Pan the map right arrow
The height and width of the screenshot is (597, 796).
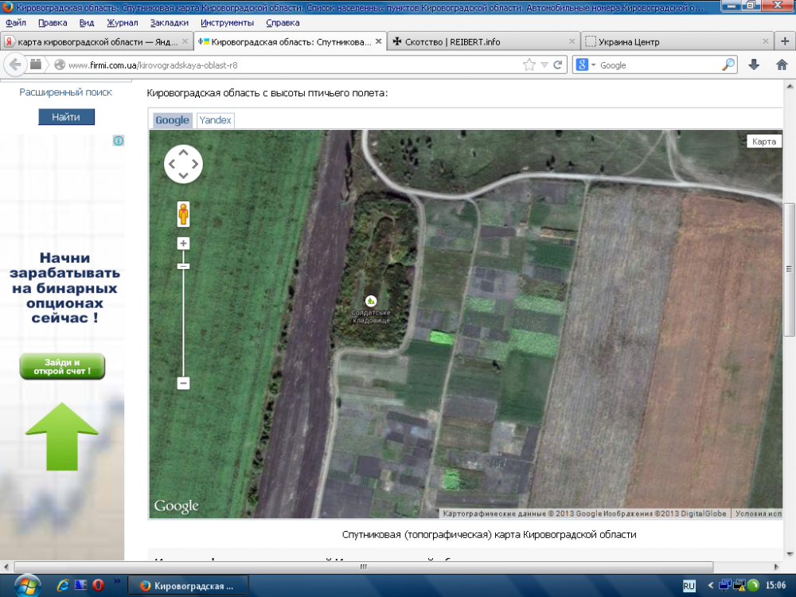point(195,164)
